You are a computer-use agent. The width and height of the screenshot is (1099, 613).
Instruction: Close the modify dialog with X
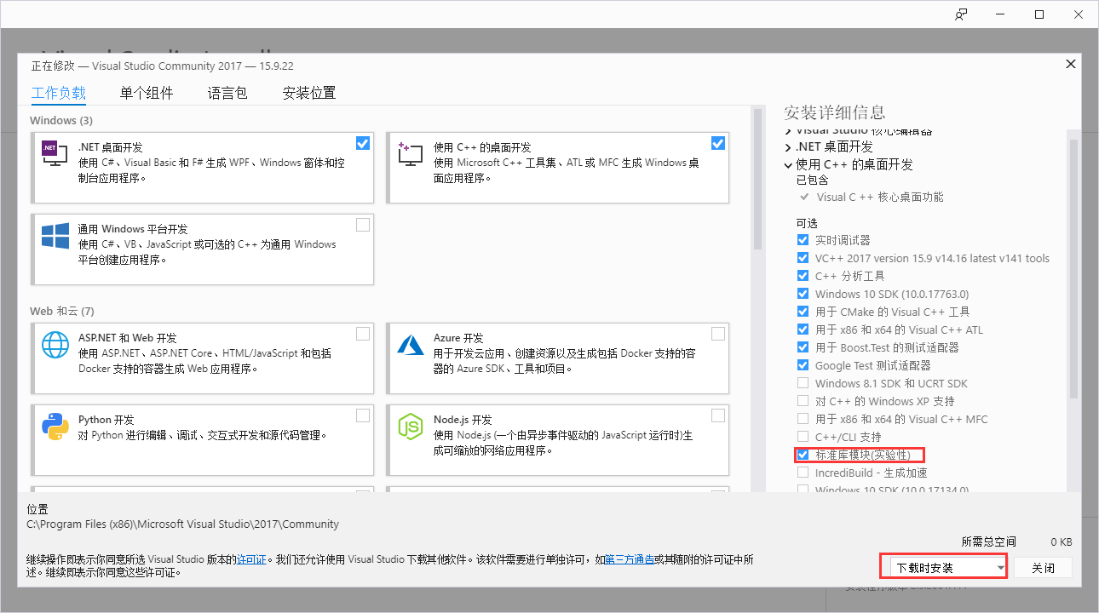point(1070,64)
